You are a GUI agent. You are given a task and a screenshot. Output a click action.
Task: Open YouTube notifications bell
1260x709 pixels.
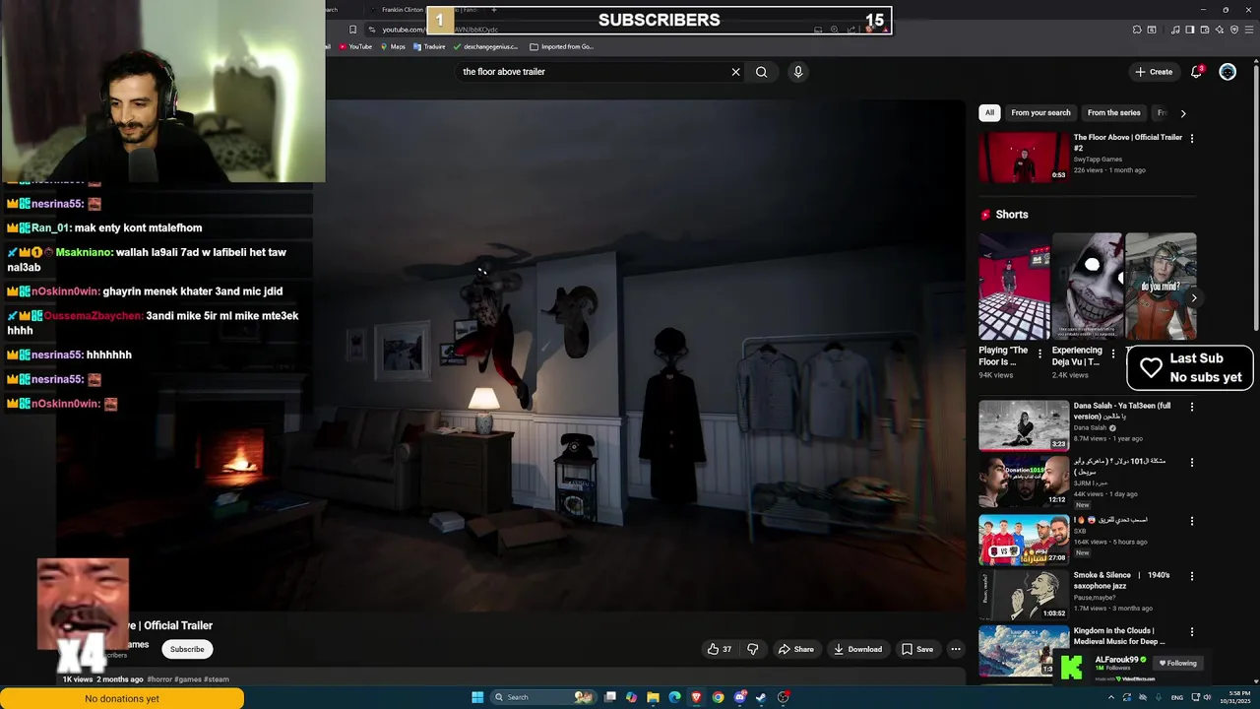click(1197, 72)
